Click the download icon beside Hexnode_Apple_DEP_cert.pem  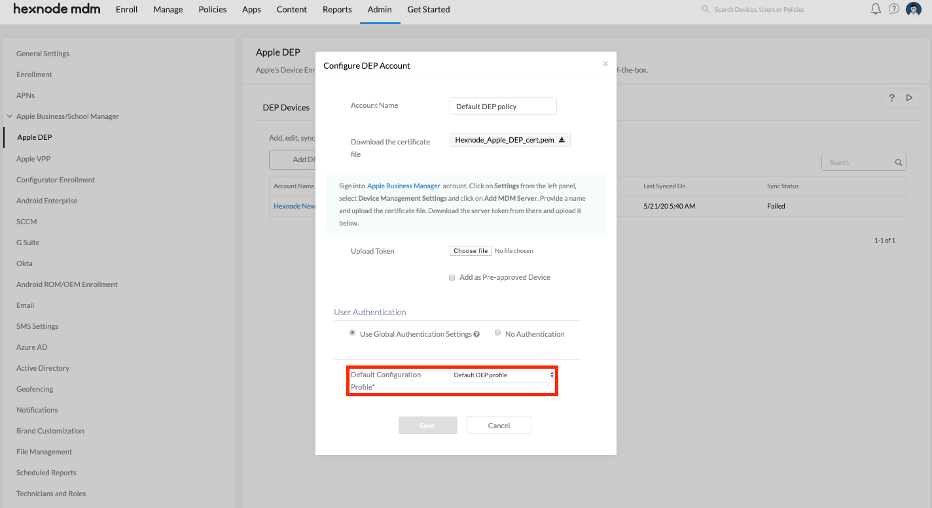click(562, 139)
